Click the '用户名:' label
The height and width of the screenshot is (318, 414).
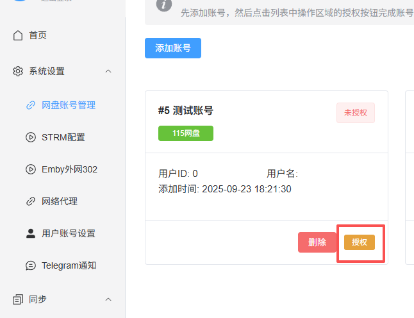(x=282, y=174)
